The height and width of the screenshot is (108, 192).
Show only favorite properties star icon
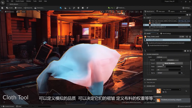[x=188, y=51]
